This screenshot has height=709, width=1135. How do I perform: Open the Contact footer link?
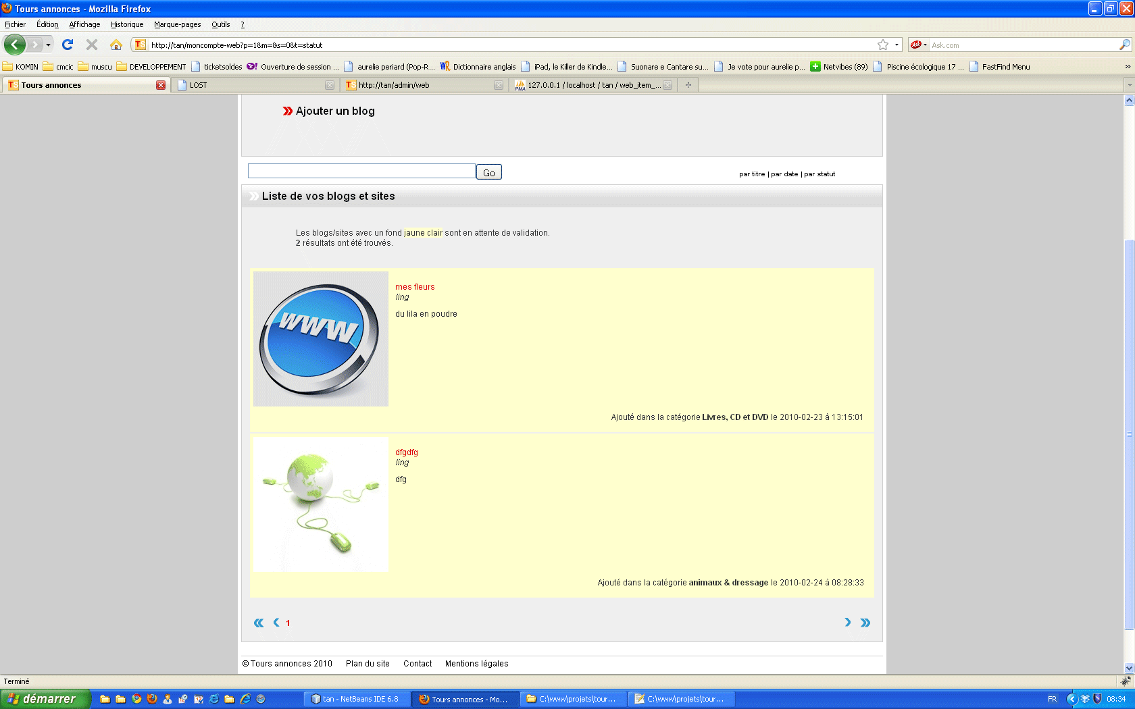[418, 664]
